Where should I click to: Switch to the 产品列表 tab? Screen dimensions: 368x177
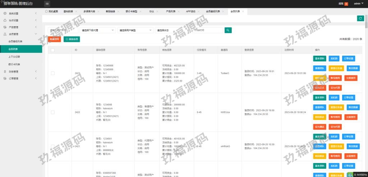tap(171, 11)
